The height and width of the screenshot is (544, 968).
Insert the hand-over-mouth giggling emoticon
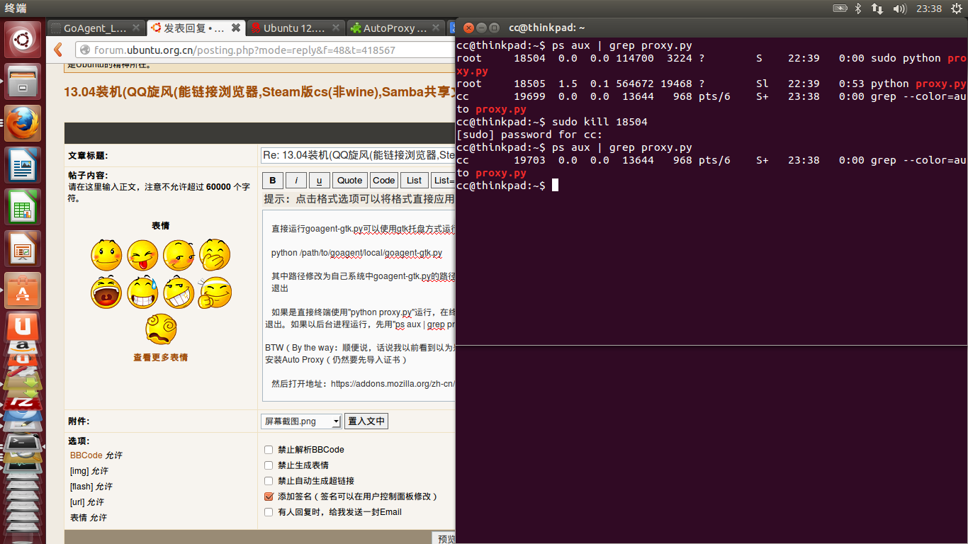pos(215,255)
